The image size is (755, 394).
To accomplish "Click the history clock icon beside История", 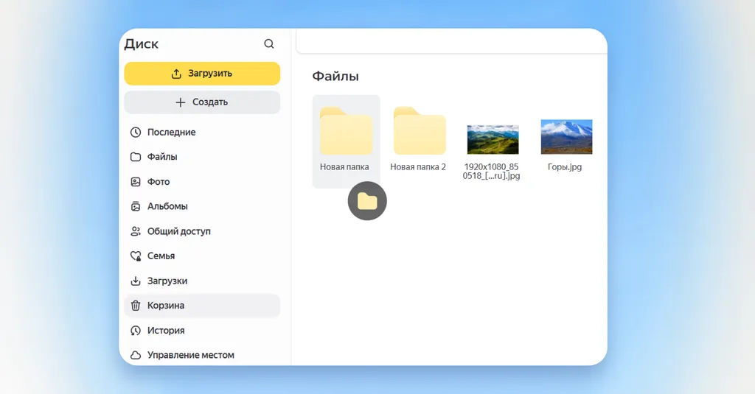I will pos(136,331).
